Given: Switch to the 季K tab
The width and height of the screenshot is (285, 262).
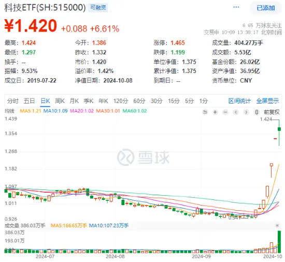Looking at the screenshot, I should click(89, 101).
